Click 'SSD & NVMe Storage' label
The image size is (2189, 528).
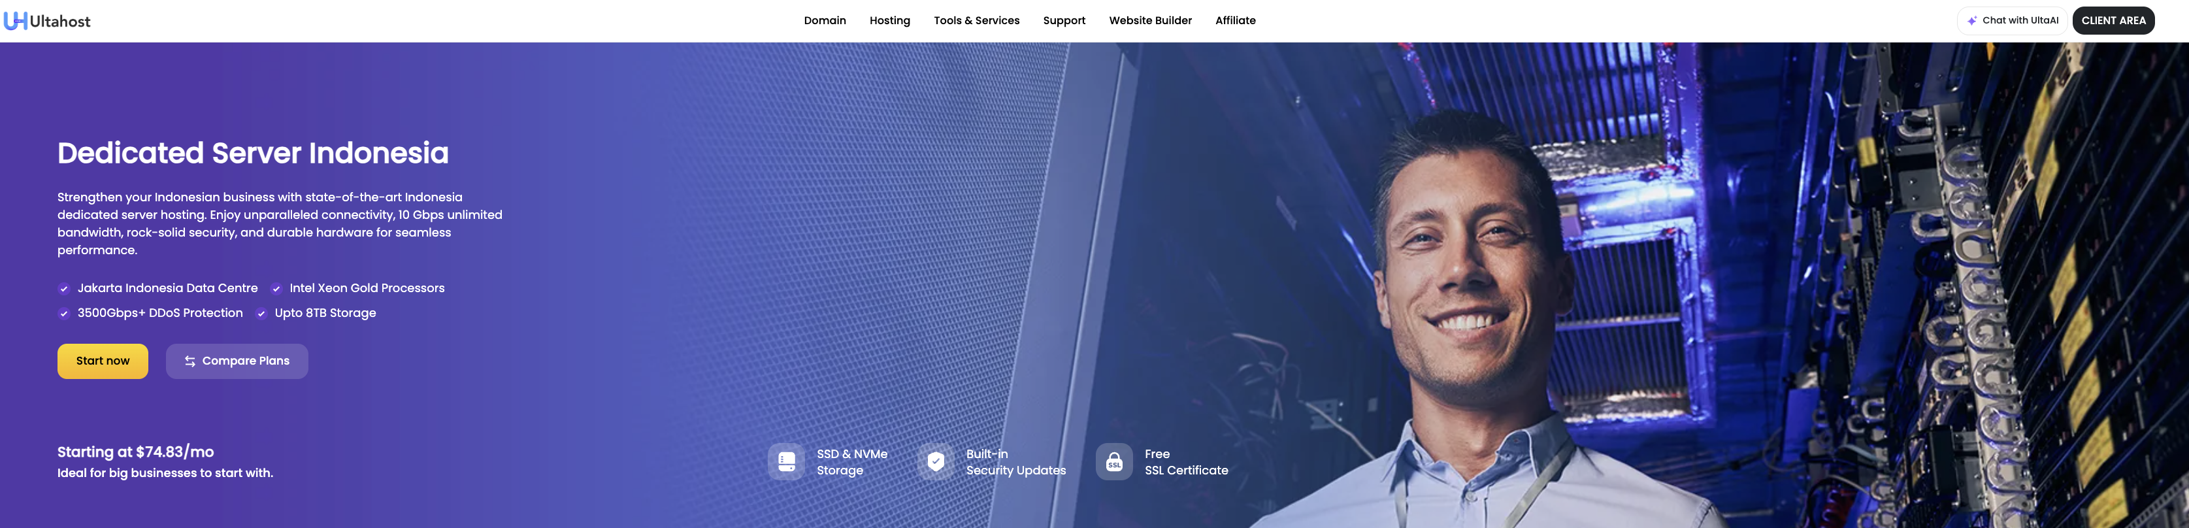pyautogui.click(x=851, y=463)
